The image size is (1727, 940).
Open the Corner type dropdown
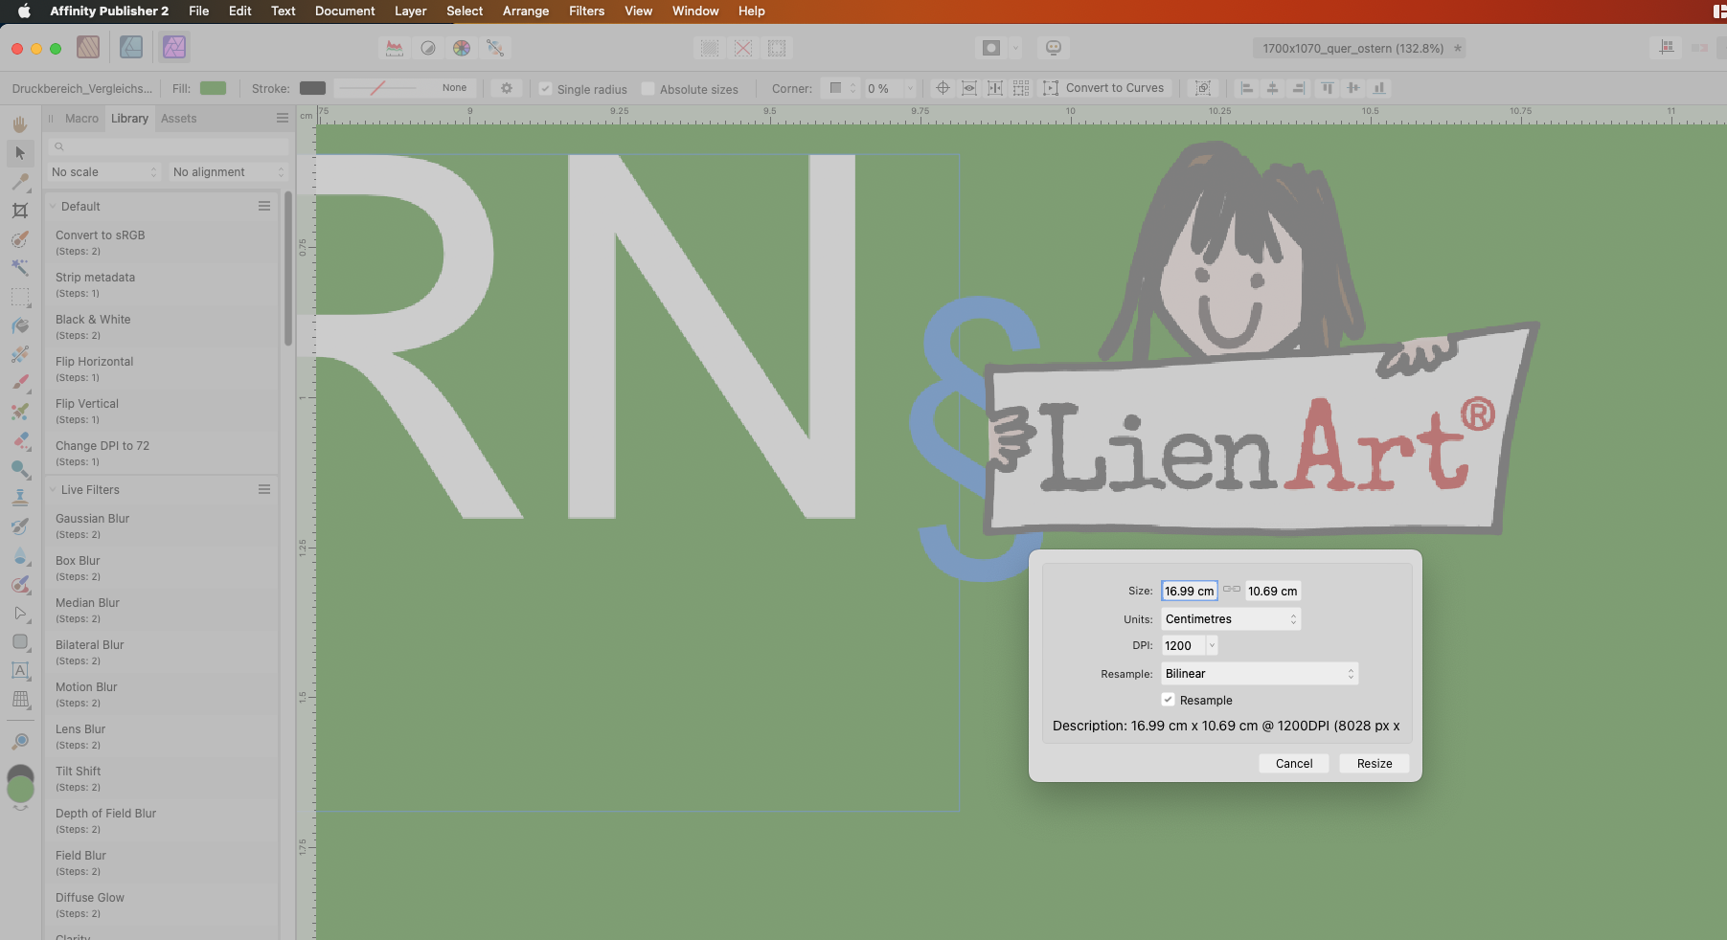point(843,88)
